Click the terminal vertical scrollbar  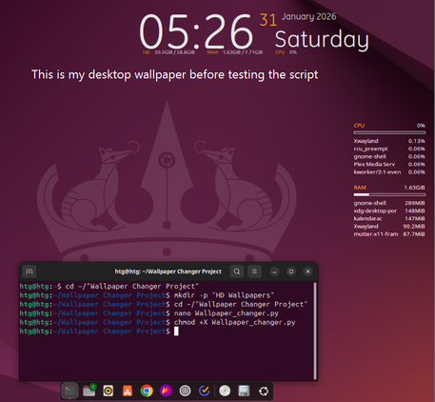point(315,331)
